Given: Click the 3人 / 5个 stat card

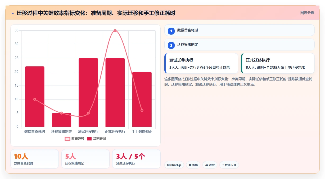Looking at the screenshot, I should (x=136, y=159).
